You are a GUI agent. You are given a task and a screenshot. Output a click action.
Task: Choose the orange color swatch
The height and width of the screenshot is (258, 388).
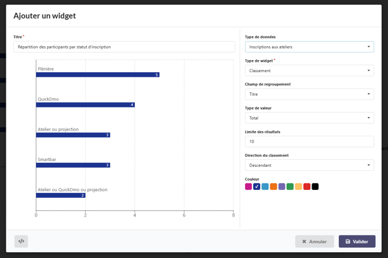click(273, 186)
